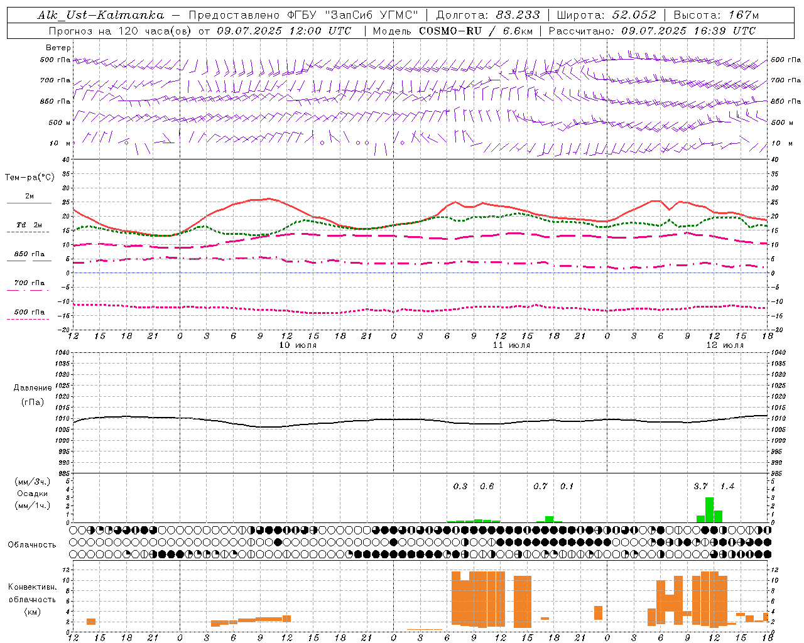Screen dimensions: 804x643
Task: Select the Тем-ра(°C) axis title
Action: point(30,178)
